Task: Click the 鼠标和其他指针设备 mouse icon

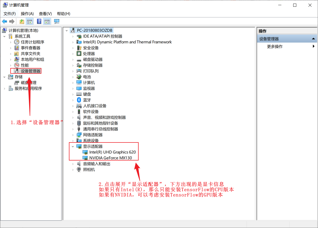Action: [x=79, y=123]
